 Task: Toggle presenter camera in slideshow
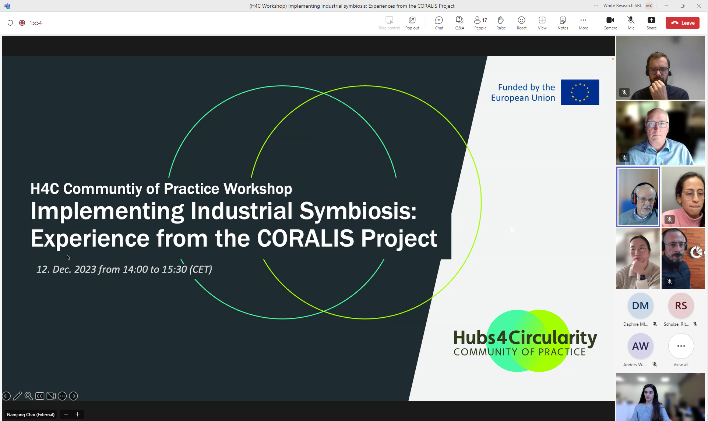51,396
